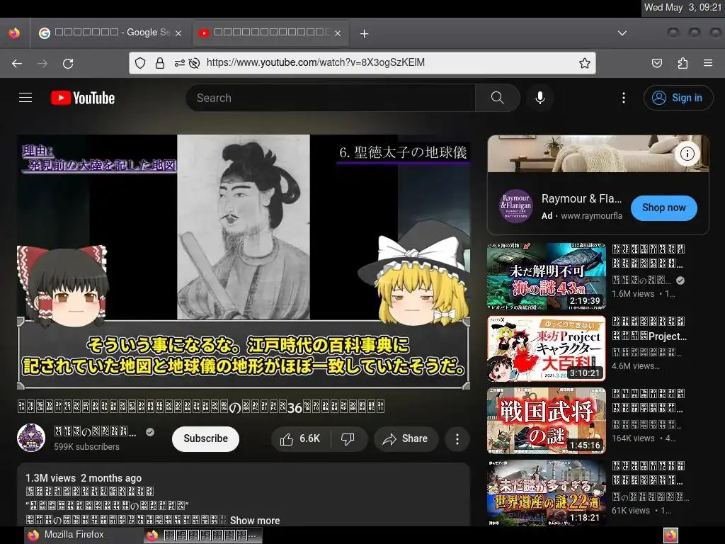Screen dimensions: 725x544
Task: Open Firefox extensions puzzle icon
Action: 683,63
